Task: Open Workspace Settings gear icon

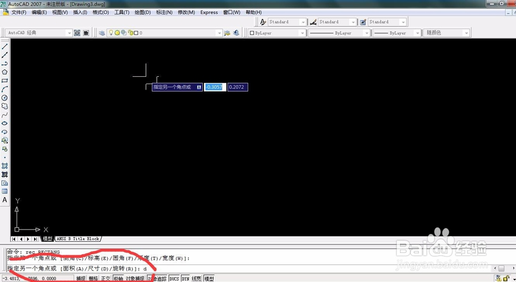Action: [x=77, y=33]
